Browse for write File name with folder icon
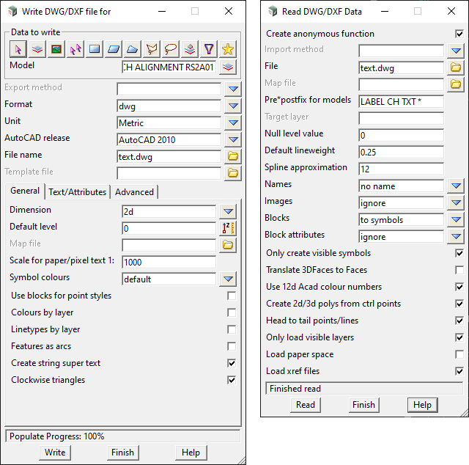This screenshot has width=469, height=465. 233,156
